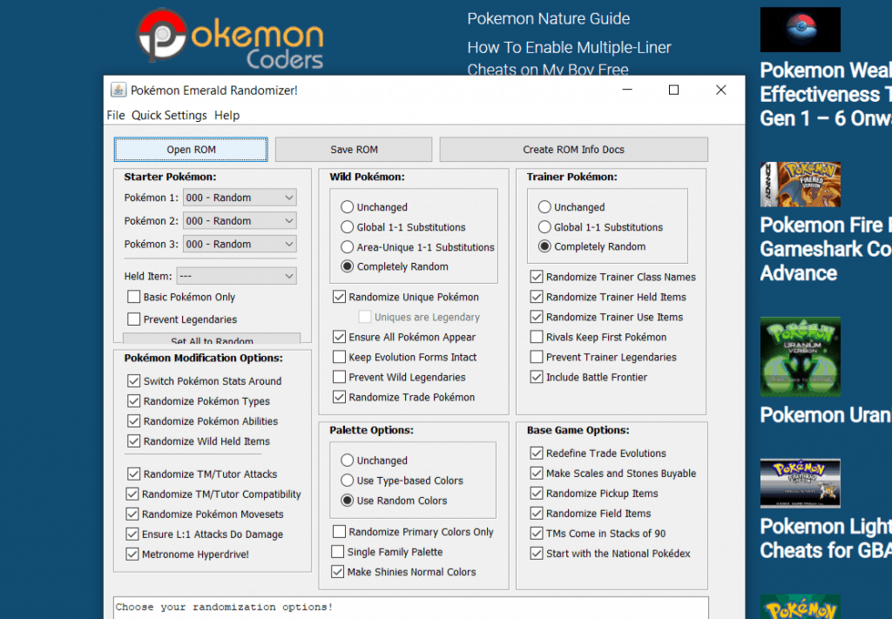Click Create ROM Info Docs button
Viewport: 892px width, 619px height.
(x=573, y=150)
